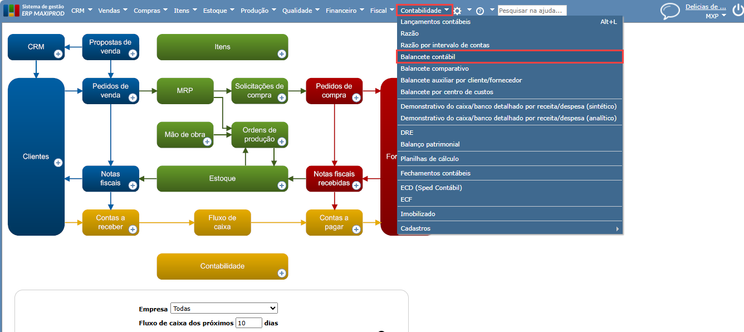The image size is (744, 332).
Task: Click plus icon on Mão de obra block
Action: [207, 141]
